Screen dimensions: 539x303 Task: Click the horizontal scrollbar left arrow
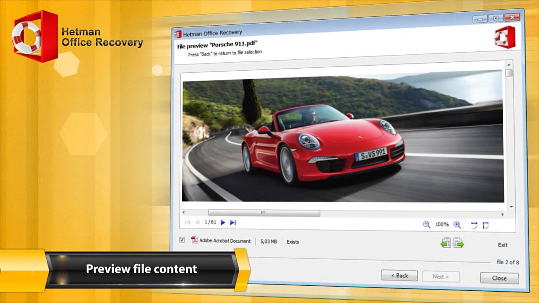pos(184,213)
